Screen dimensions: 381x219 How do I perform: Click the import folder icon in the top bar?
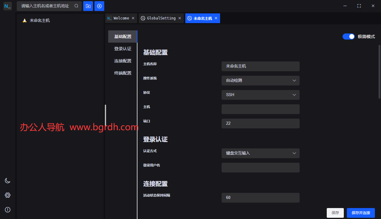[88, 6]
